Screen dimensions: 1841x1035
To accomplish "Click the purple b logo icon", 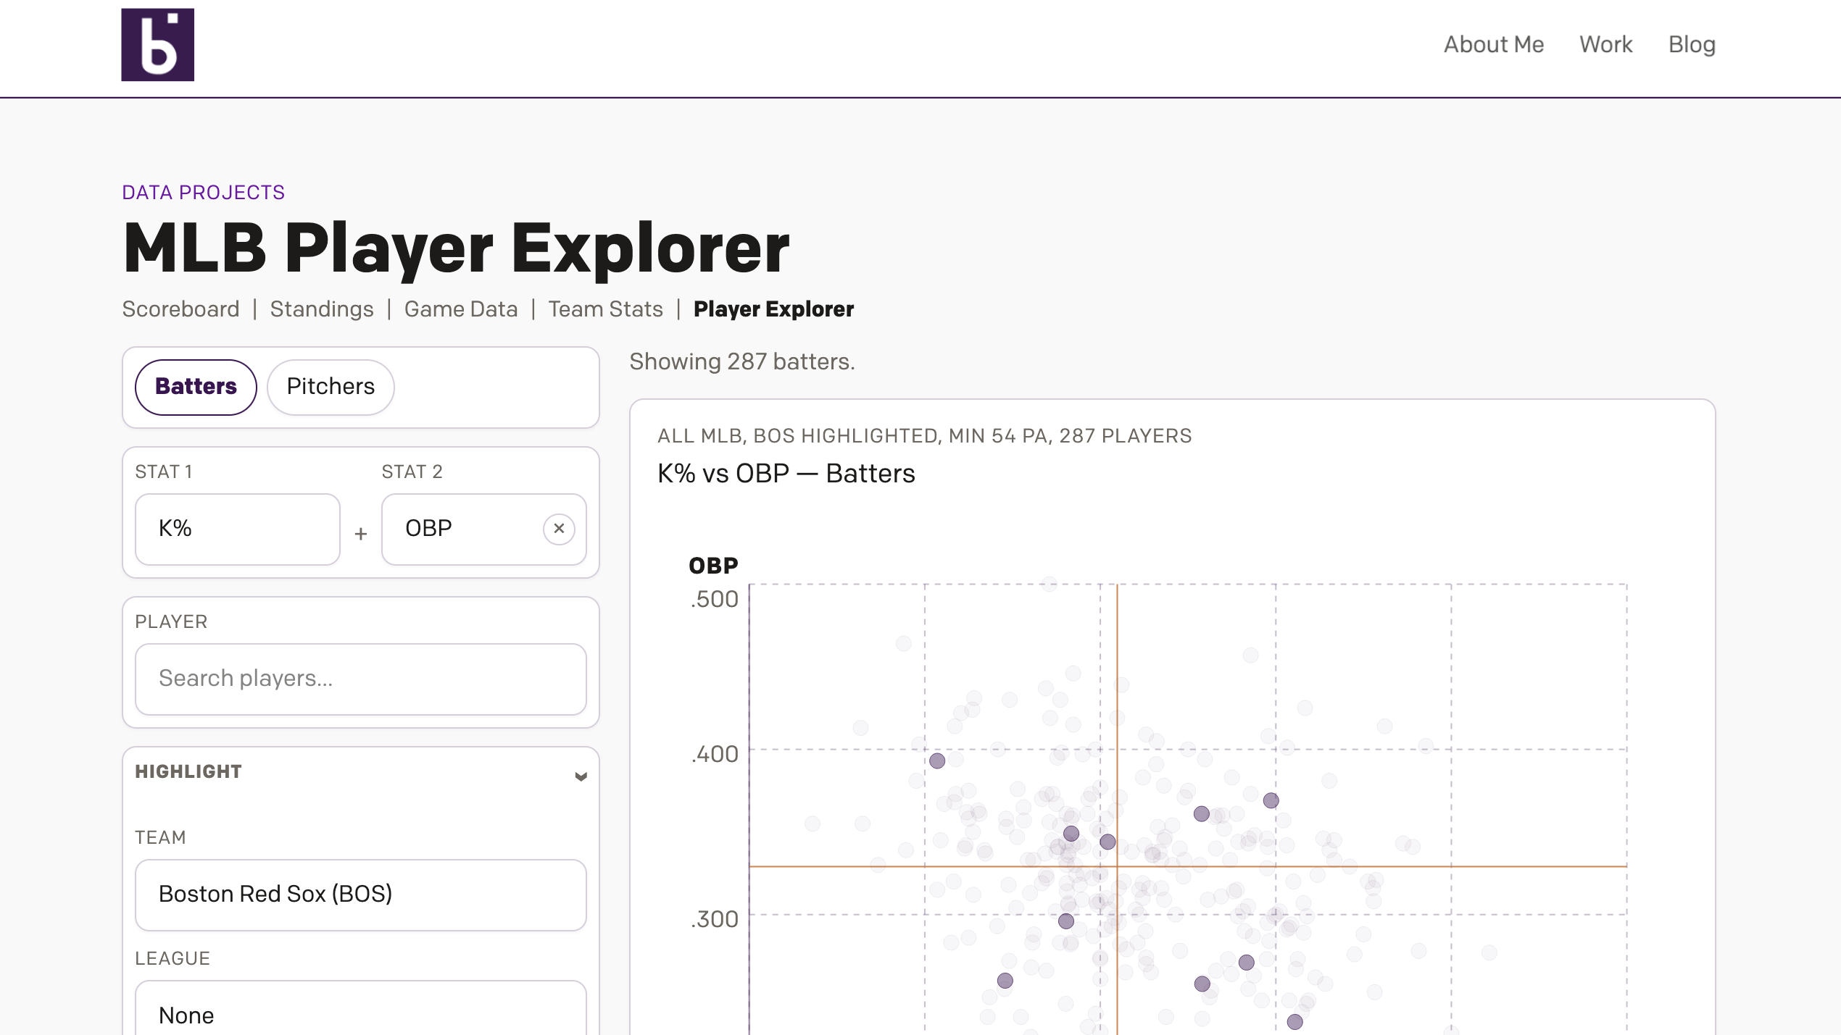I will (x=157, y=45).
